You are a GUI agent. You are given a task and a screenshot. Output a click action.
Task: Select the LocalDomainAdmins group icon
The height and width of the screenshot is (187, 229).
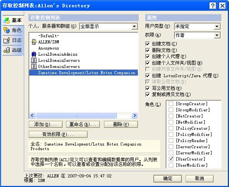click(x=34, y=54)
